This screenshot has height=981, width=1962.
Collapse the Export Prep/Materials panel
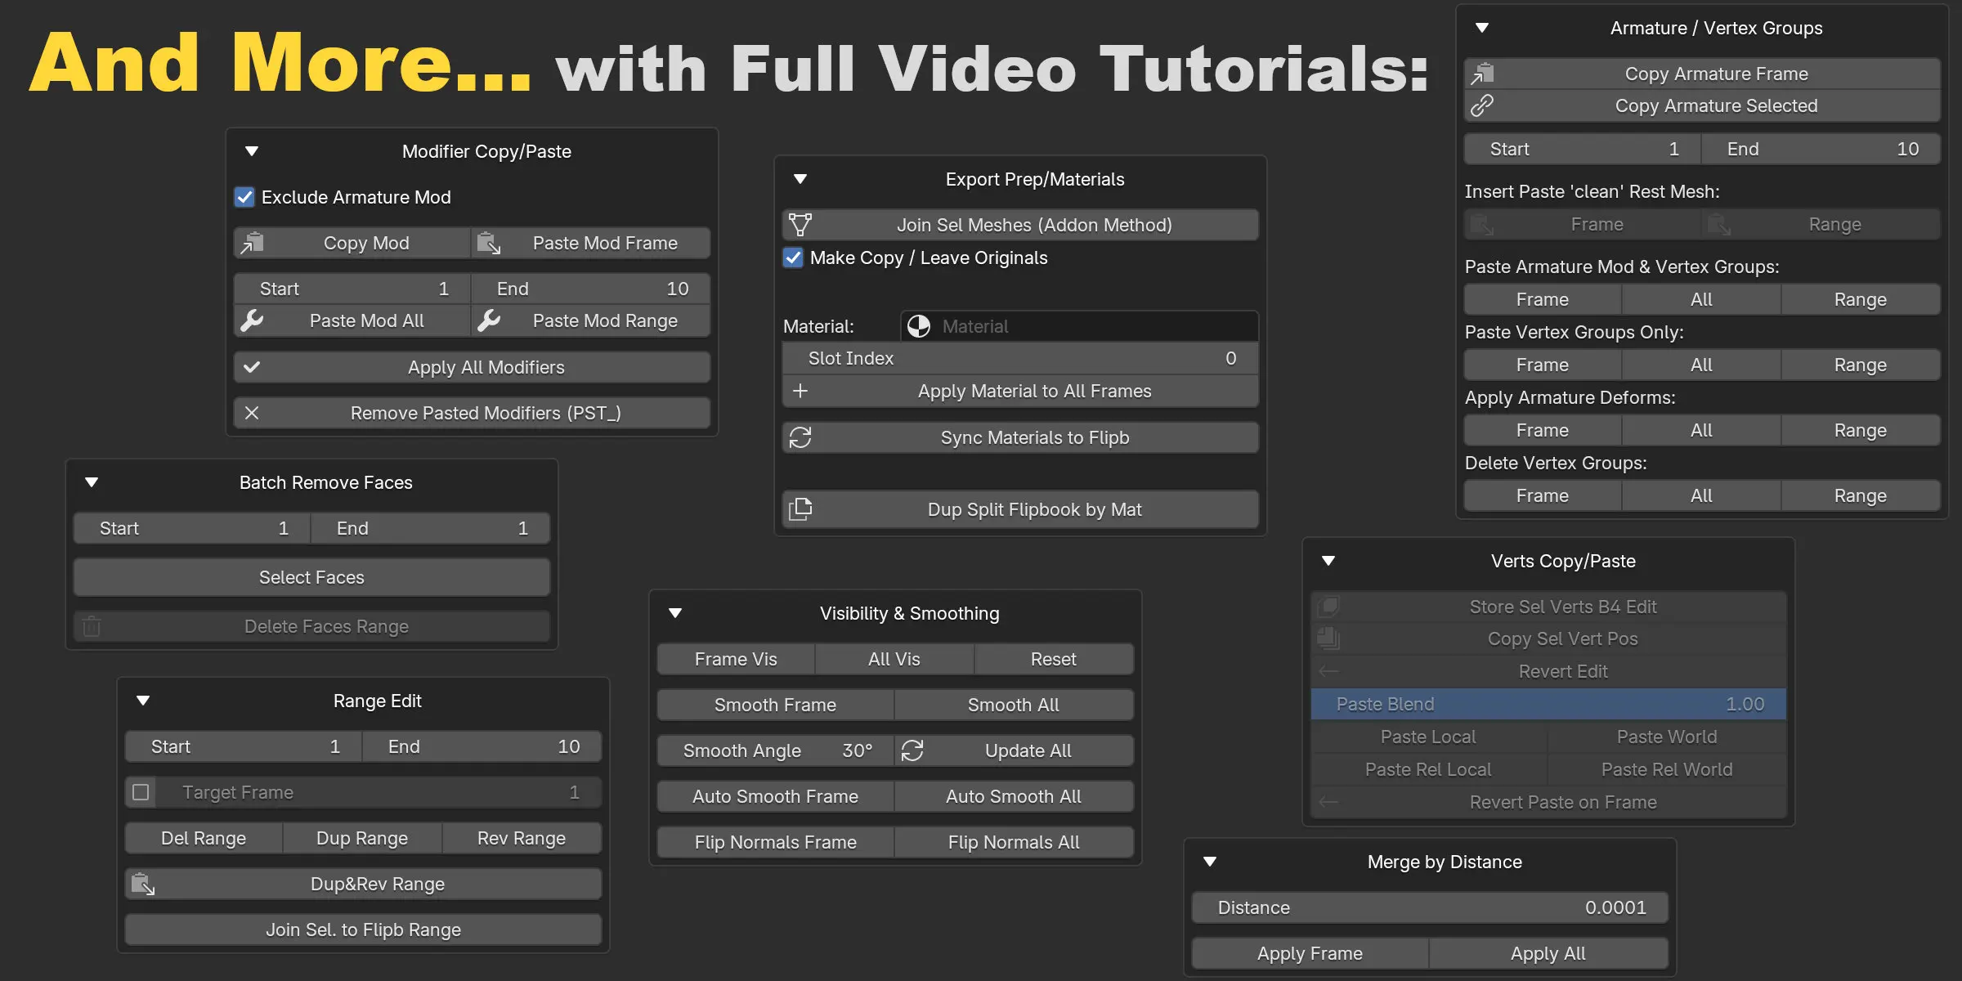[x=800, y=179]
